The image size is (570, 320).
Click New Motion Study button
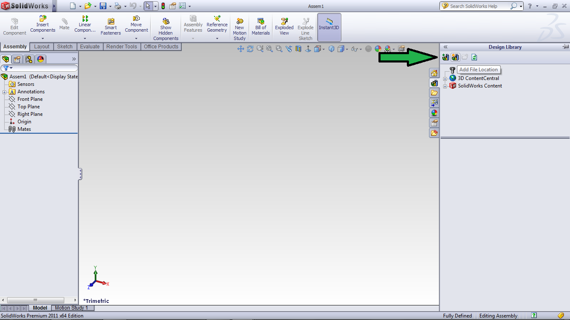[240, 28]
